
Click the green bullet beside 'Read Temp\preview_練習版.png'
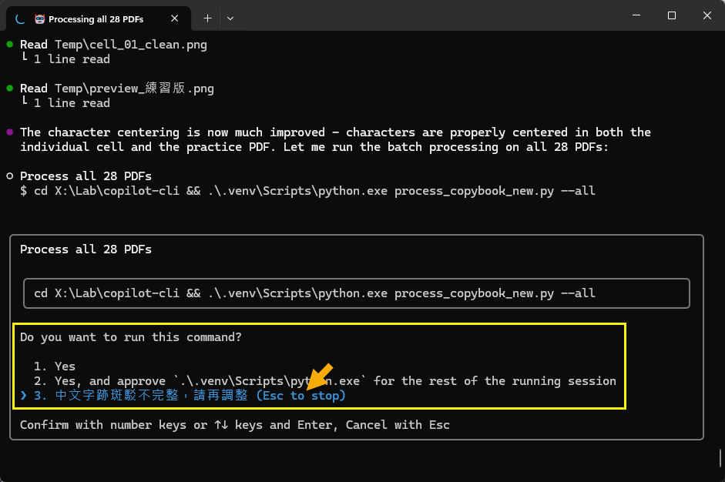(9, 89)
